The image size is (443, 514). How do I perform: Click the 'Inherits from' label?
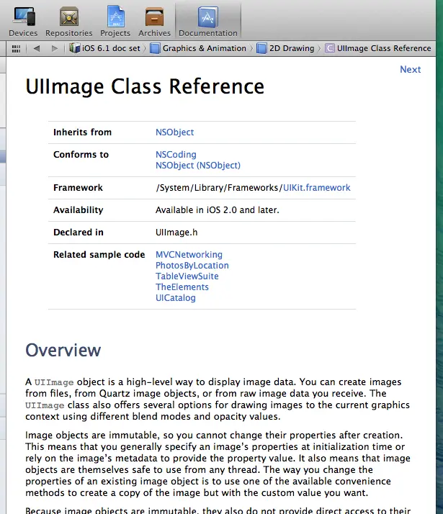click(x=82, y=132)
